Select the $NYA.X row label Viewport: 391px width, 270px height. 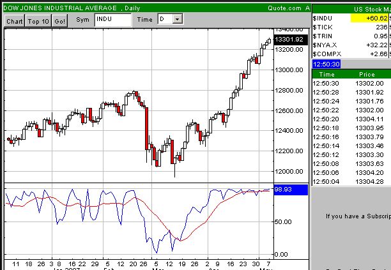click(325, 45)
